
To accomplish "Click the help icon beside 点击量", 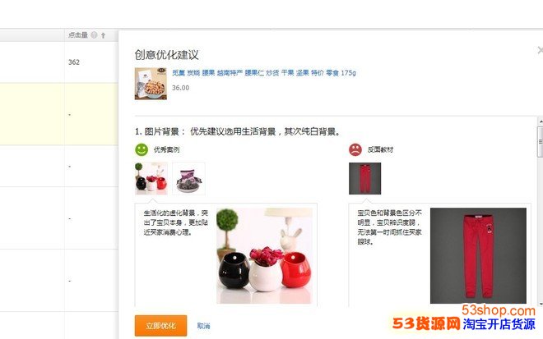I will (94, 35).
